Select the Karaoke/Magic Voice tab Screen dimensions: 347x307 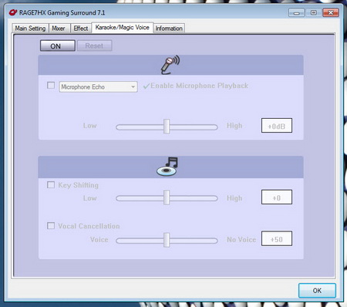[123, 28]
